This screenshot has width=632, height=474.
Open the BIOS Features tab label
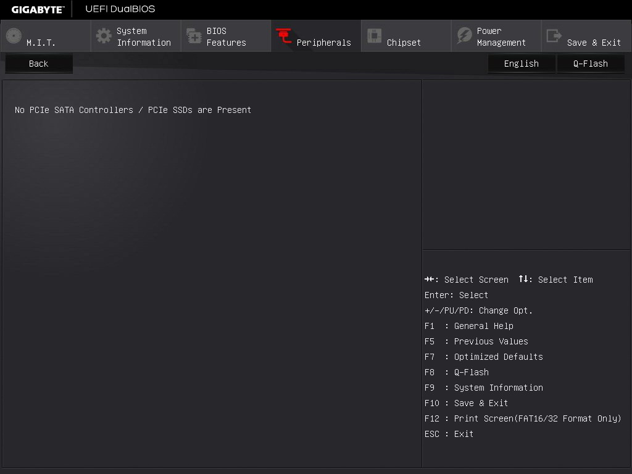(x=226, y=36)
